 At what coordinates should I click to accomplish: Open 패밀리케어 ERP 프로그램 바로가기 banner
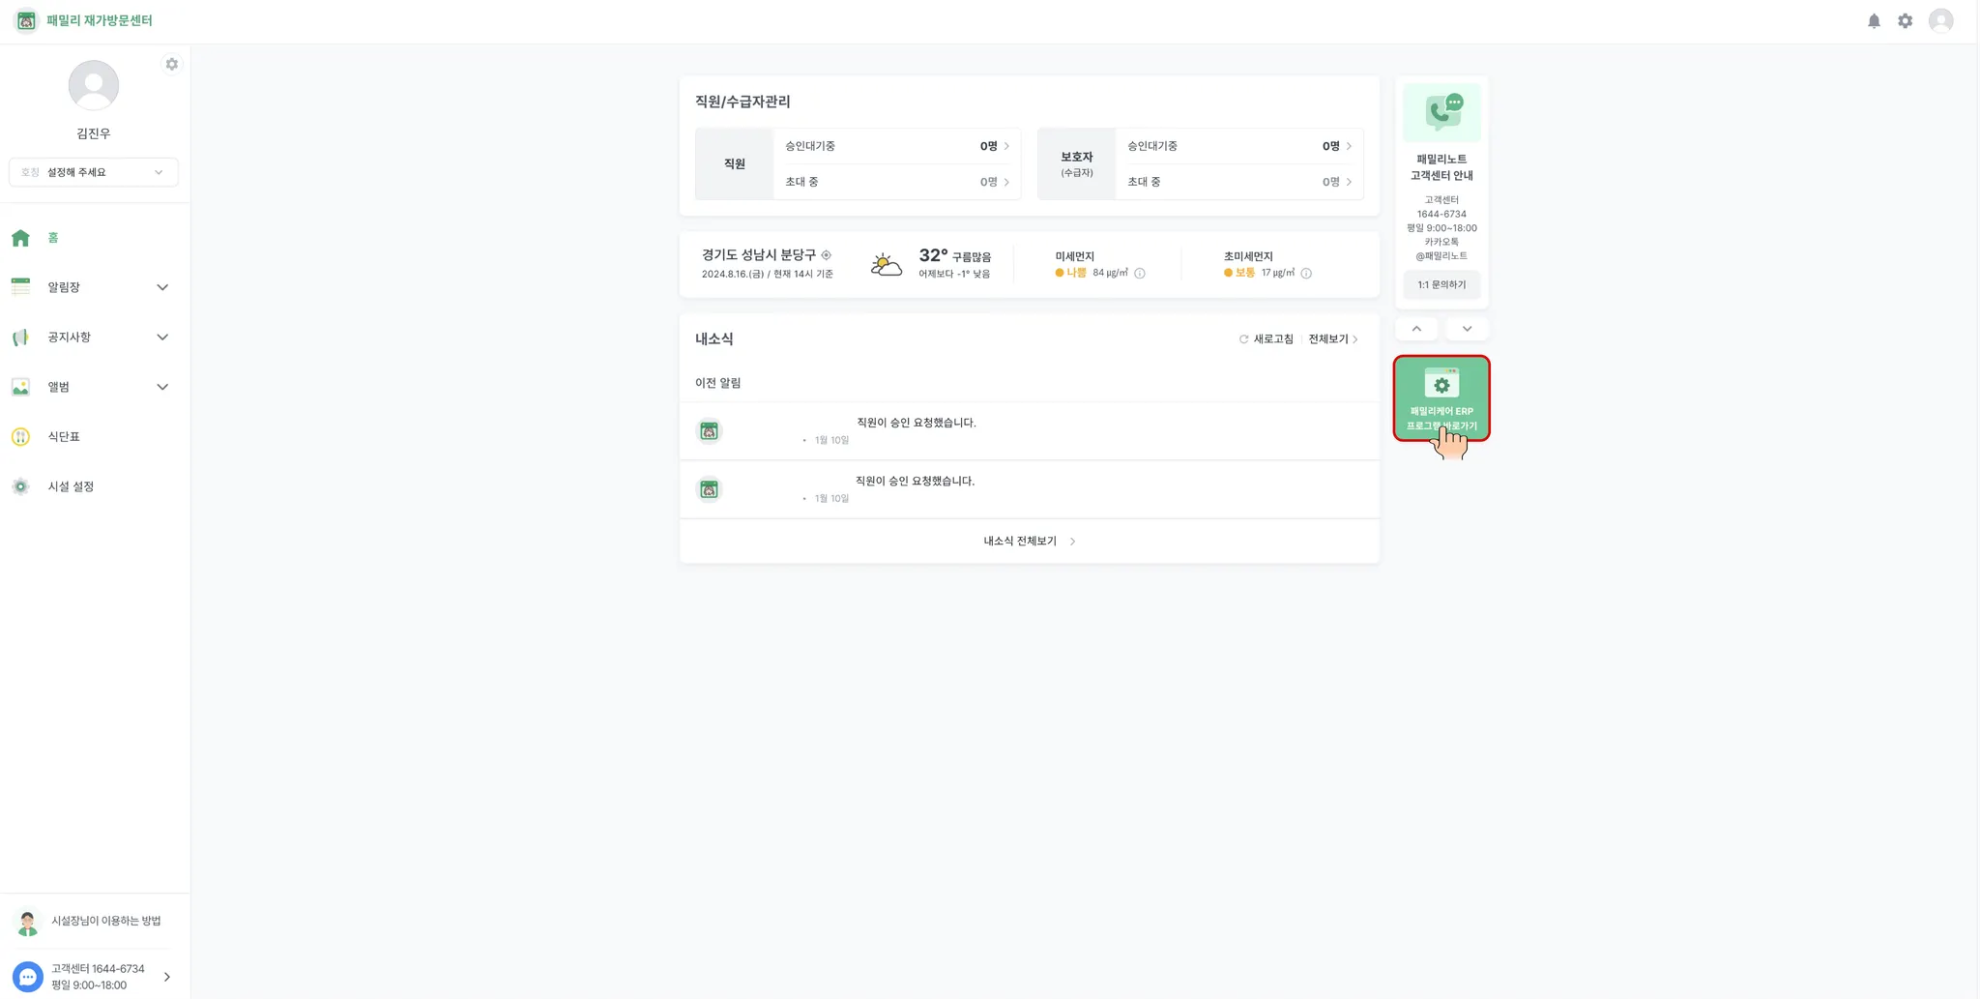pos(1441,398)
